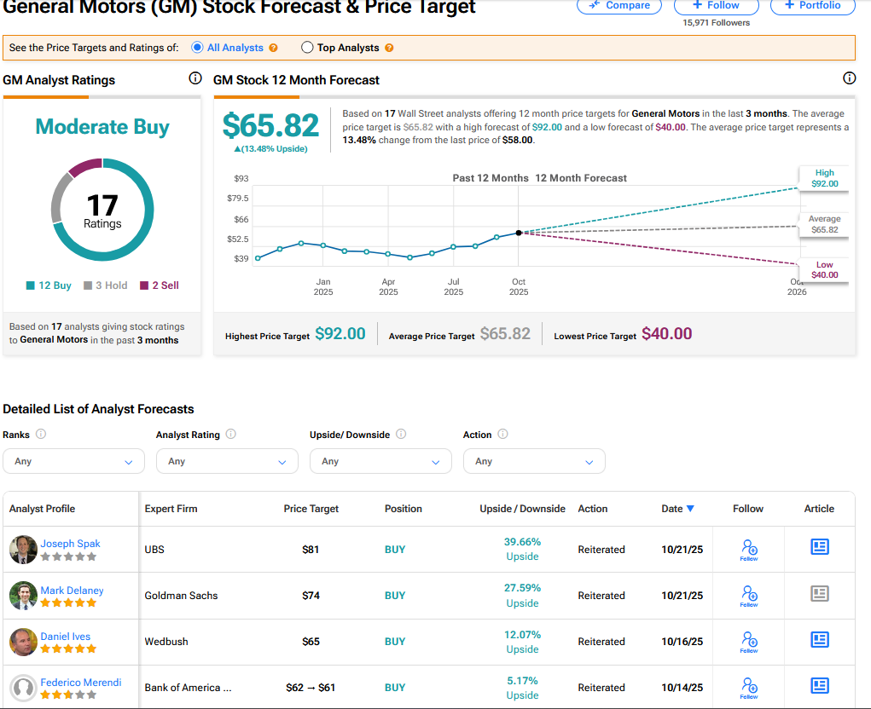Image resolution: width=871 pixels, height=709 pixels.
Task: Select the Top Analysts radio button
Action: point(308,48)
